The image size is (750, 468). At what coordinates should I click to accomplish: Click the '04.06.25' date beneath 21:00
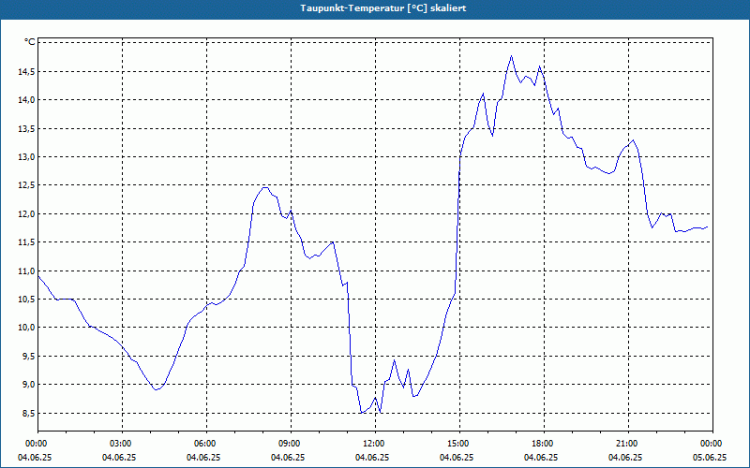tap(625, 457)
